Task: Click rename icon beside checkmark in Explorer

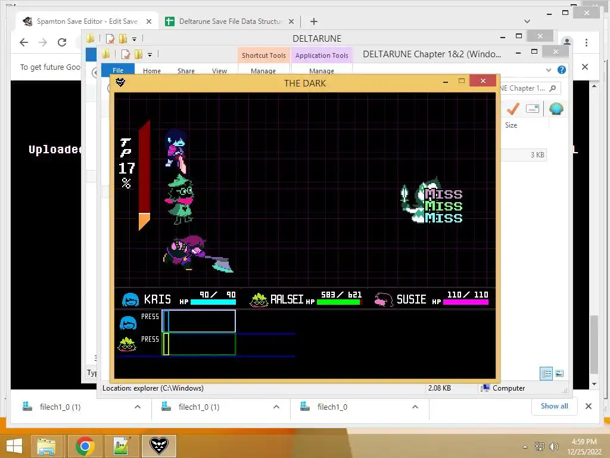Action: tap(532, 109)
